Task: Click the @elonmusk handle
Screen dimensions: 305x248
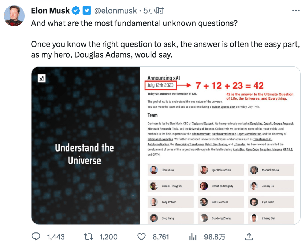Action: [x=115, y=11]
